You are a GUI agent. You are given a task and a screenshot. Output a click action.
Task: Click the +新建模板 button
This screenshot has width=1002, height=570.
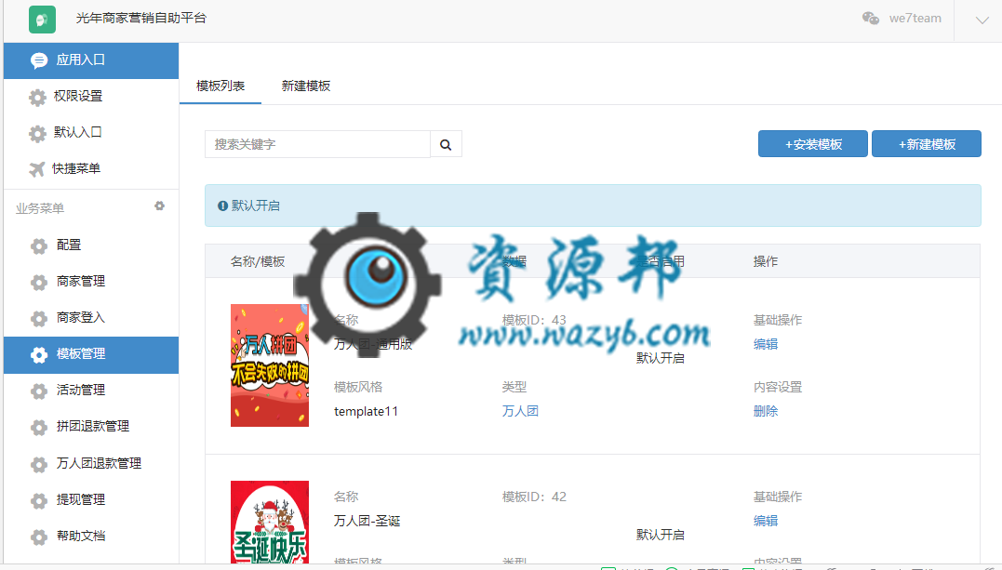coord(927,144)
